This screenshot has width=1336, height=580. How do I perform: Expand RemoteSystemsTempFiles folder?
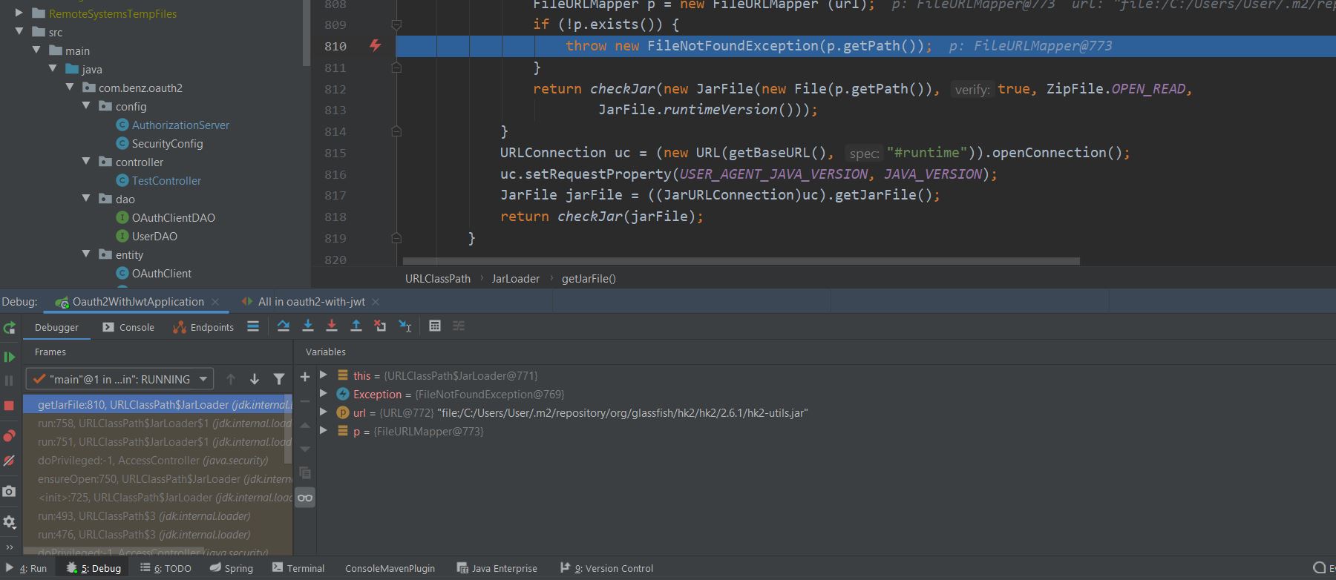point(19,13)
